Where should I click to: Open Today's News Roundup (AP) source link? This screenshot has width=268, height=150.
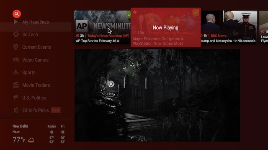coord(108,36)
